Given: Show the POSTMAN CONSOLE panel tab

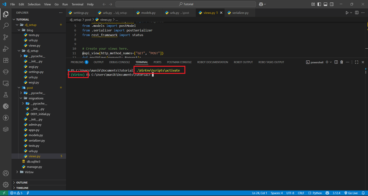Looking at the screenshot, I should pos(179,62).
